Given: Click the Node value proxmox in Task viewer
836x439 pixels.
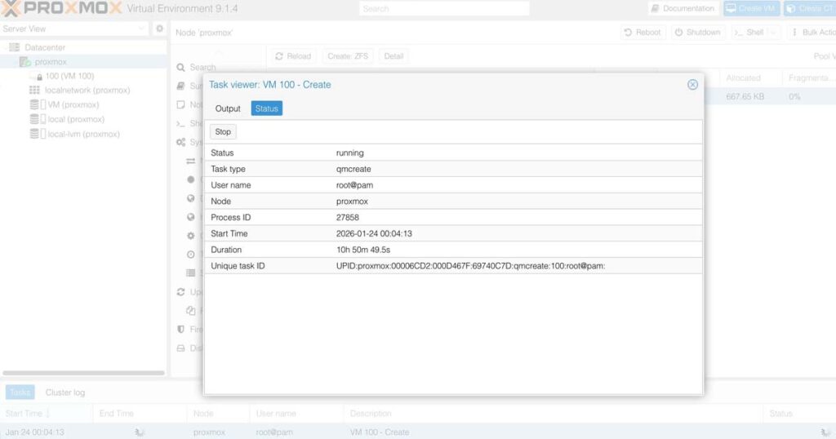Looking at the screenshot, I should point(352,202).
